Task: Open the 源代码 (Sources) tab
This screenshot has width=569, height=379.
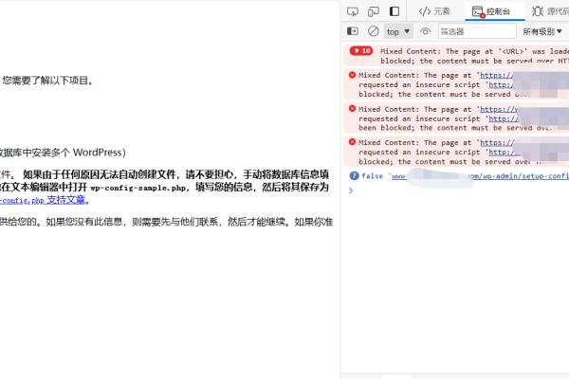Action: (550, 11)
